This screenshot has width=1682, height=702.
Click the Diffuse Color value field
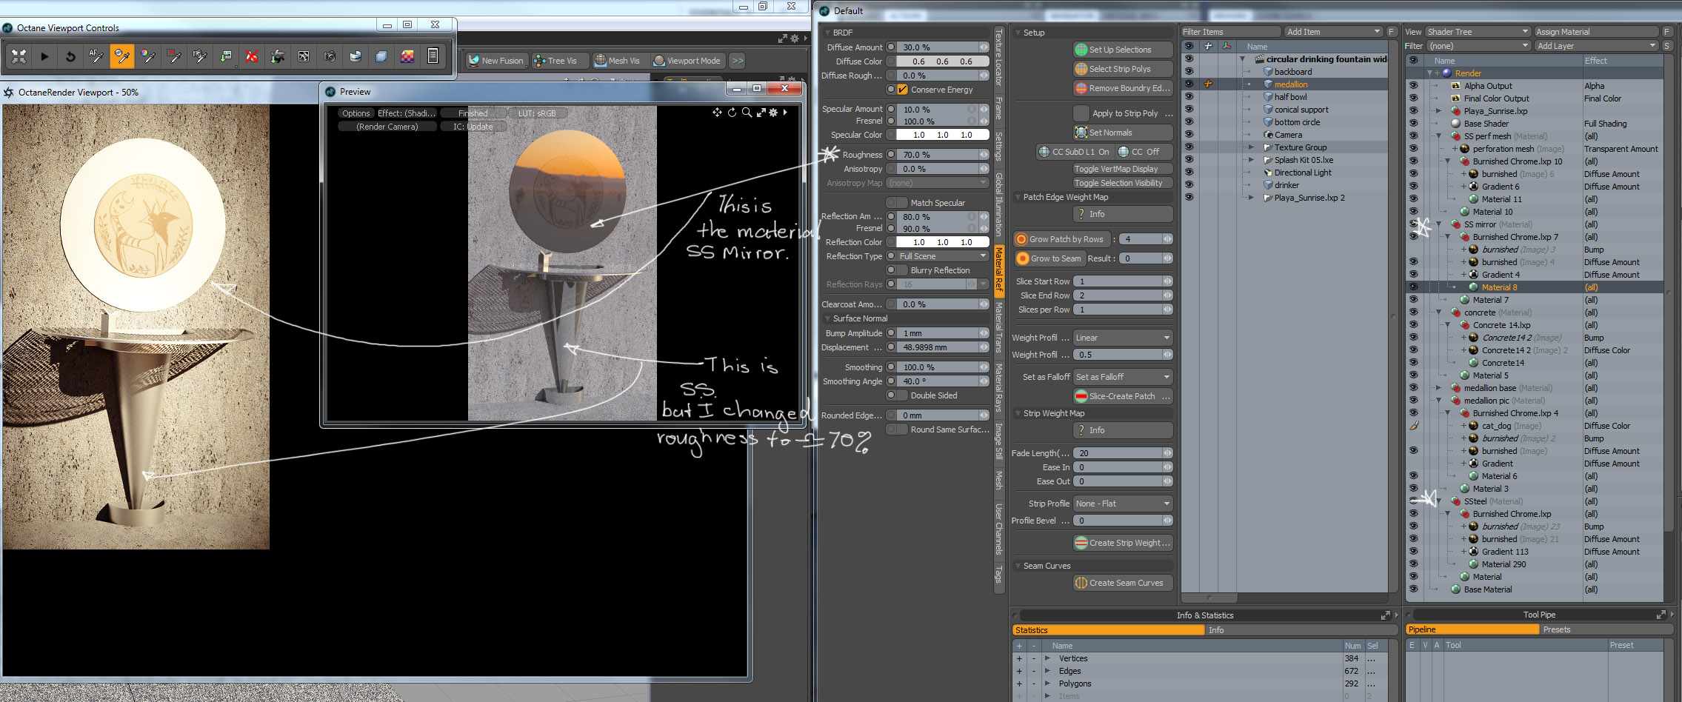click(x=943, y=61)
